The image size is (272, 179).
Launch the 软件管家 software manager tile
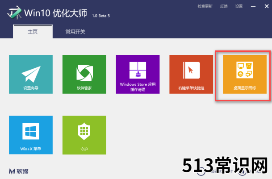pyautogui.click(x=84, y=74)
